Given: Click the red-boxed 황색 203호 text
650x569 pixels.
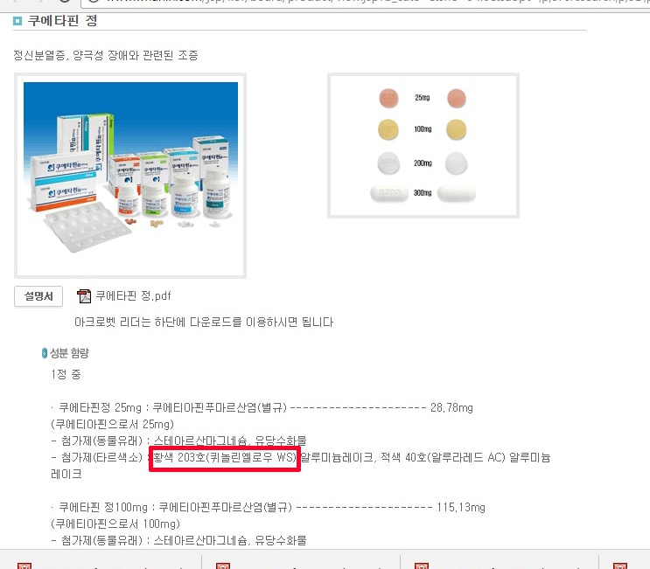Looking at the screenshot, I should [225, 458].
